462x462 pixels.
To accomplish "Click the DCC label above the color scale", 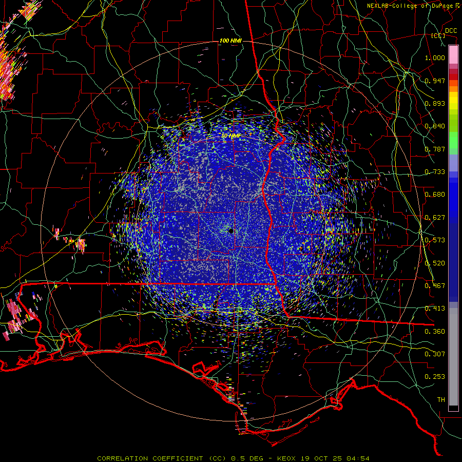I will pos(451,31).
